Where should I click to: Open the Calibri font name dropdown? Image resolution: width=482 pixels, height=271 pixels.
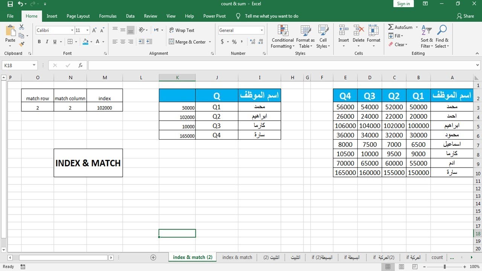(72, 30)
